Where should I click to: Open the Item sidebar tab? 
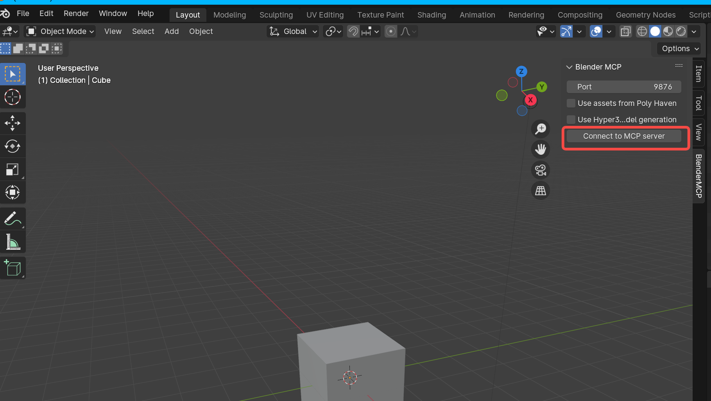point(698,74)
